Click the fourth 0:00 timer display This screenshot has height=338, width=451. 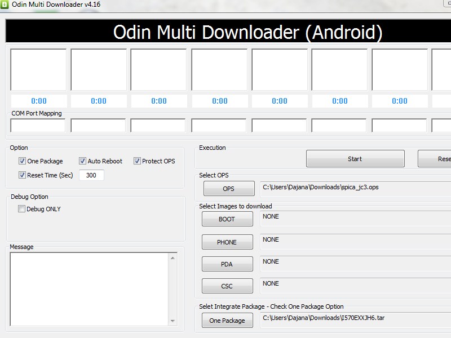coord(220,101)
